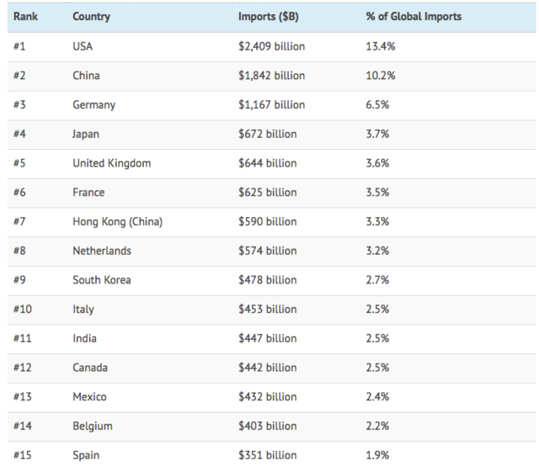Select the $1,842 billion imports value
The height and width of the screenshot is (471, 539).
click(271, 76)
